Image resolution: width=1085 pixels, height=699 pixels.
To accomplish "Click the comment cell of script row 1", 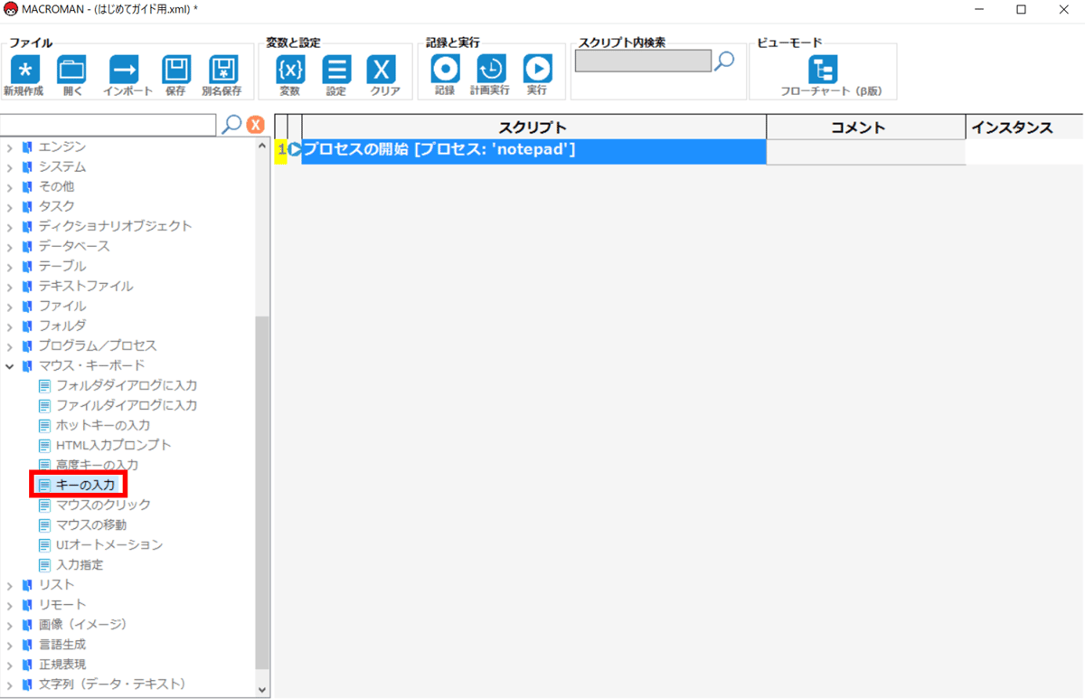I will pos(866,152).
